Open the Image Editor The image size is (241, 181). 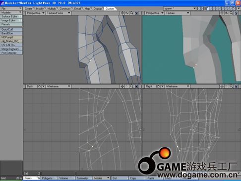pyautogui.click(x=11, y=20)
